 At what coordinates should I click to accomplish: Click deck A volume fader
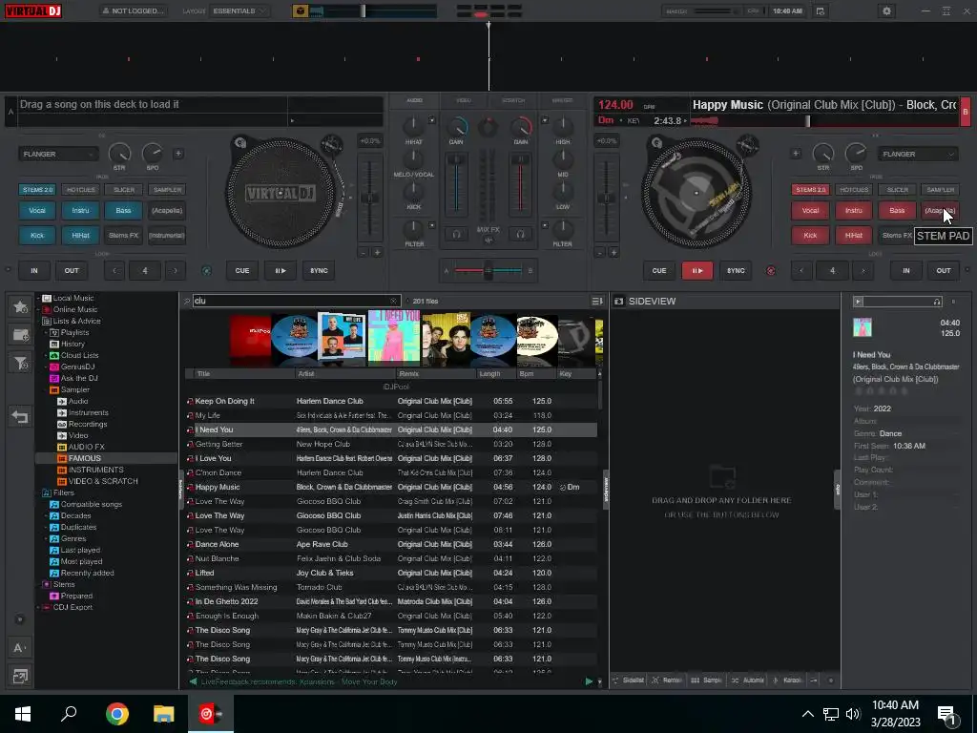(x=457, y=186)
